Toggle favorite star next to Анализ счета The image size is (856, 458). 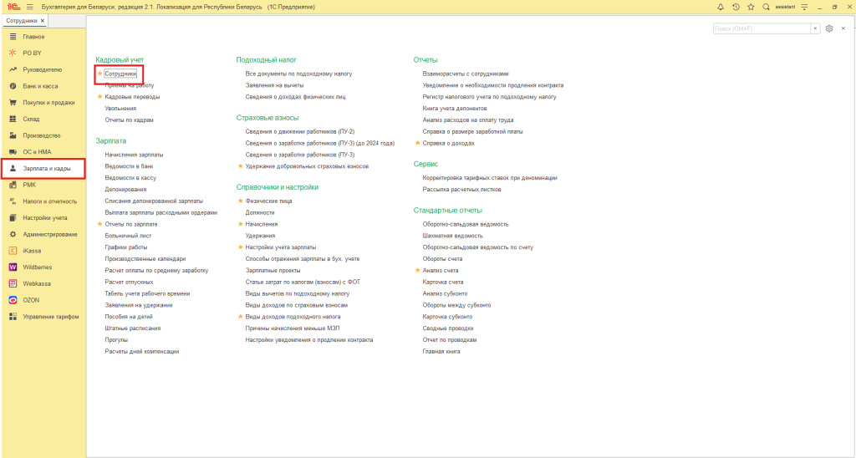pyautogui.click(x=418, y=270)
